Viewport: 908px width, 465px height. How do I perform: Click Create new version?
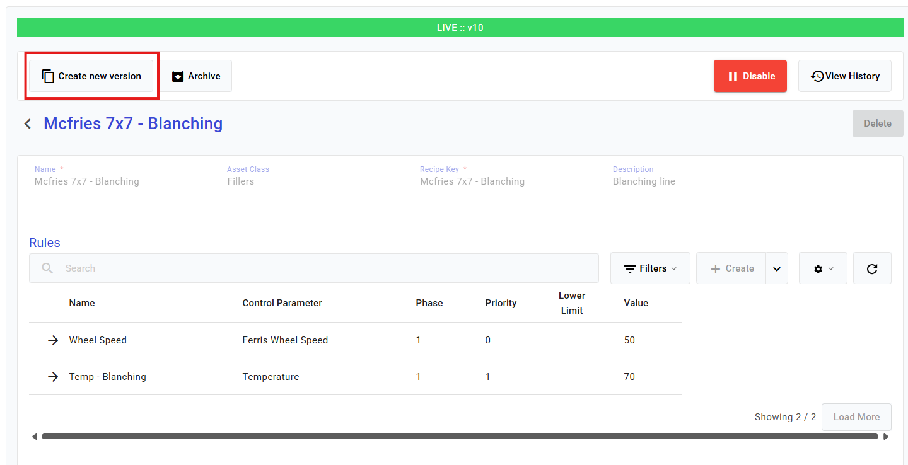[91, 76]
